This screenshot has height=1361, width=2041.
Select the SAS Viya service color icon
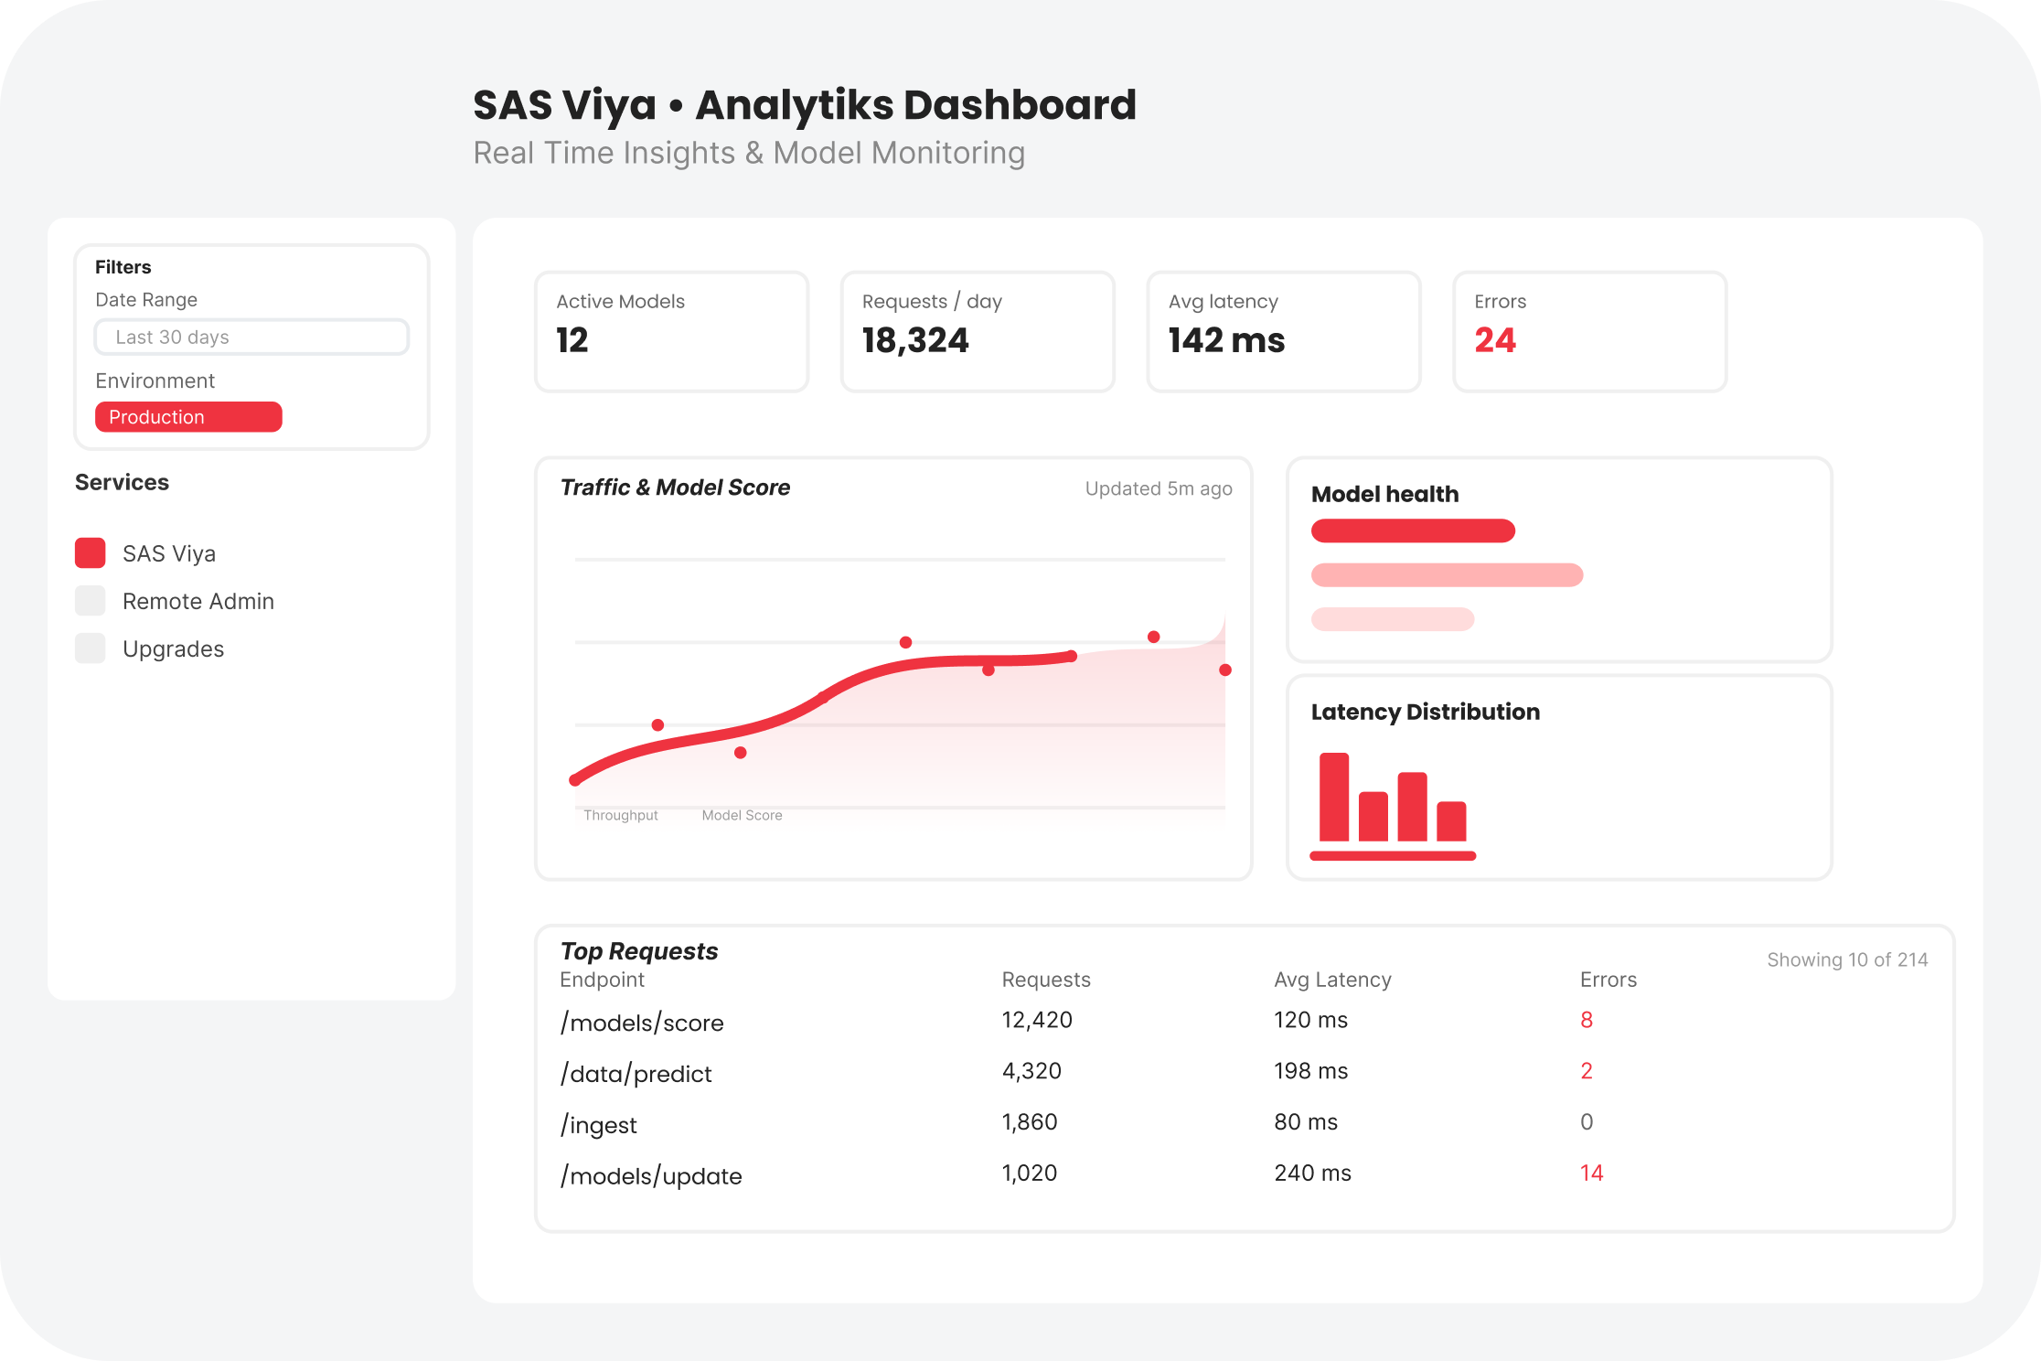coord(90,552)
